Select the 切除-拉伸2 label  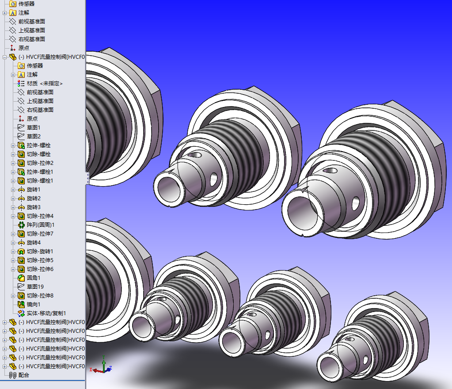click(40, 163)
